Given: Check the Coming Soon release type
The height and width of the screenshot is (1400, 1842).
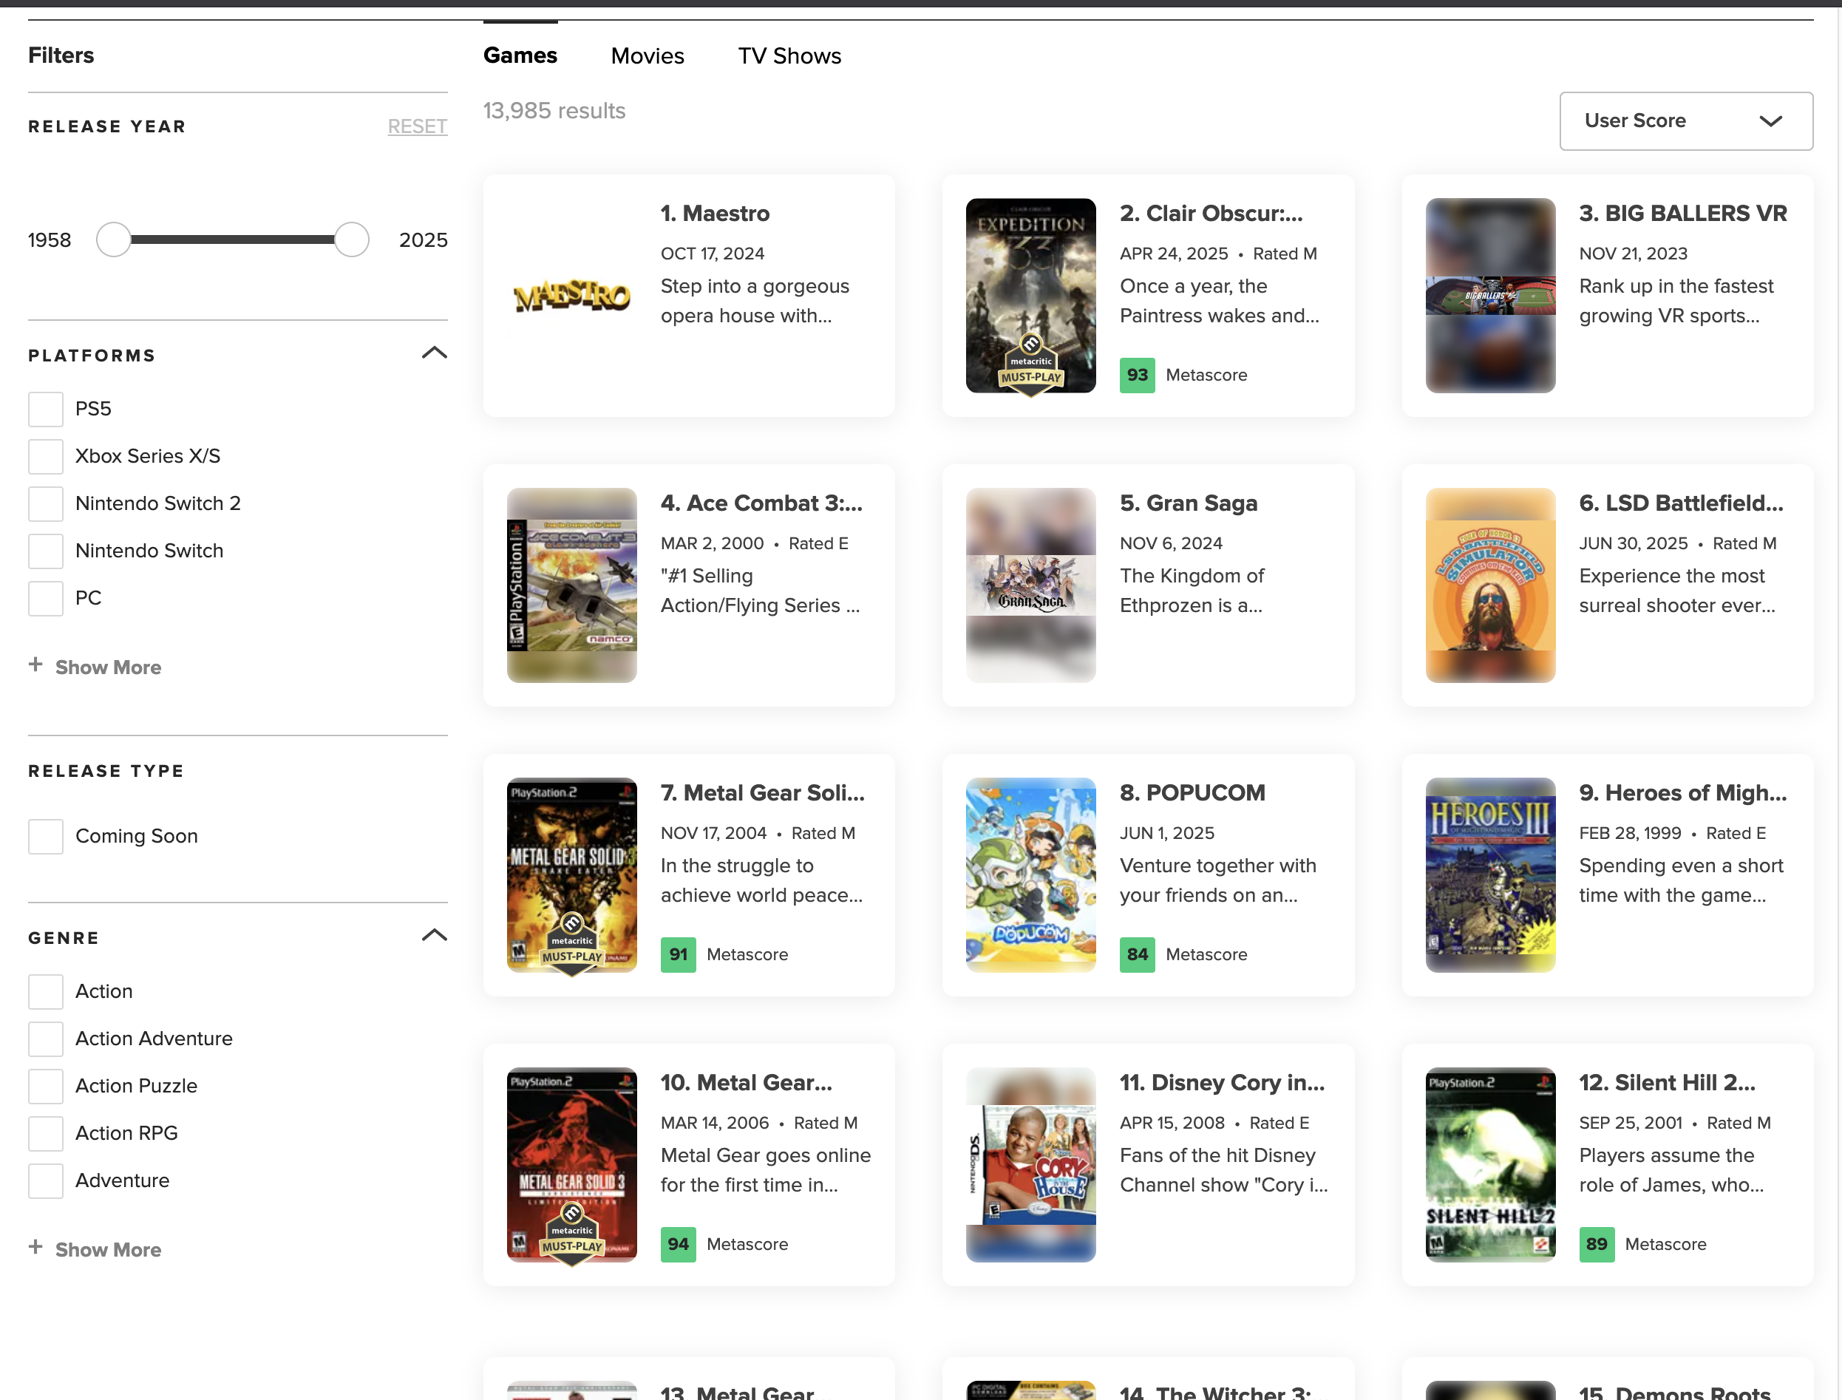Looking at the screenshot, I should click(46, 837).
